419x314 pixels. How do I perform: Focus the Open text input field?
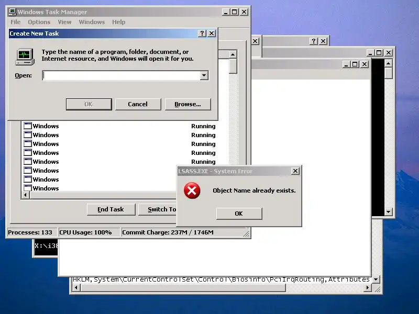click(121, 75)
